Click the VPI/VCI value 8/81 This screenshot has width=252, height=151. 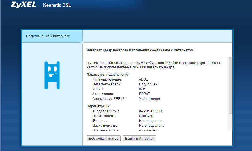pyautogui.click(x=143, y=89)
